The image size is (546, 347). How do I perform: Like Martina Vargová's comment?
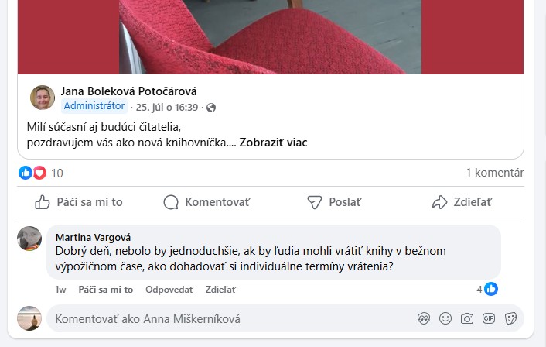coord(106,290)
